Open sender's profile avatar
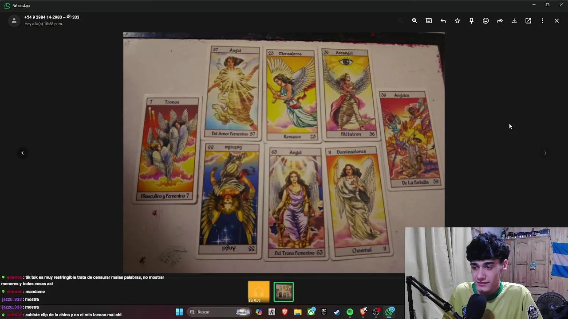Viewport: 568px width, 319px height. [14, 20]
